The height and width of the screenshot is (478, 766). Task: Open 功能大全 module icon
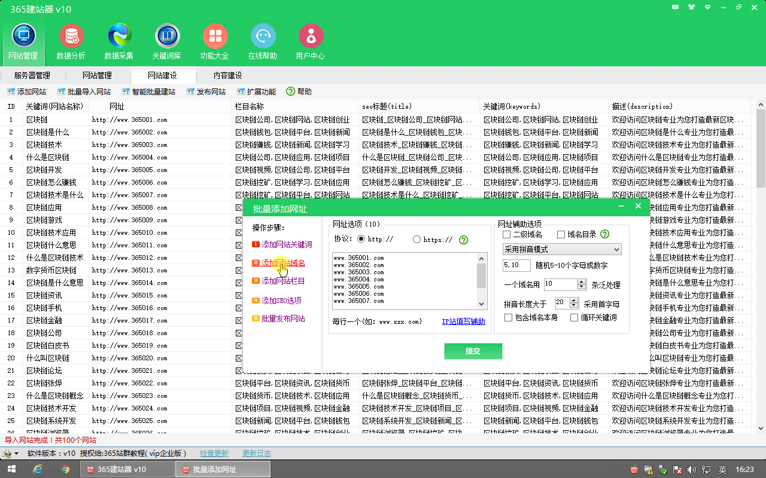215,42
